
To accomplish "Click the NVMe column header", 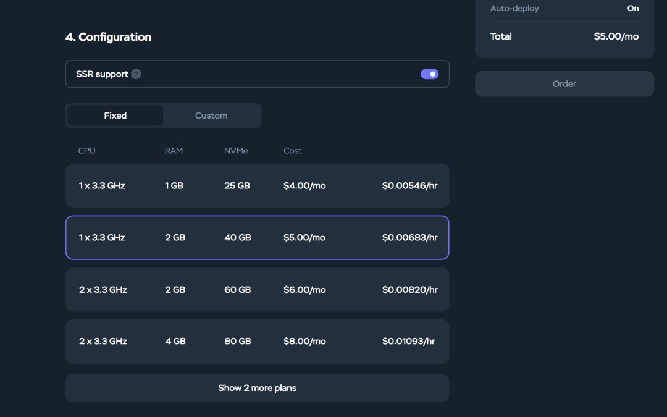I will [x=236, y=151].
